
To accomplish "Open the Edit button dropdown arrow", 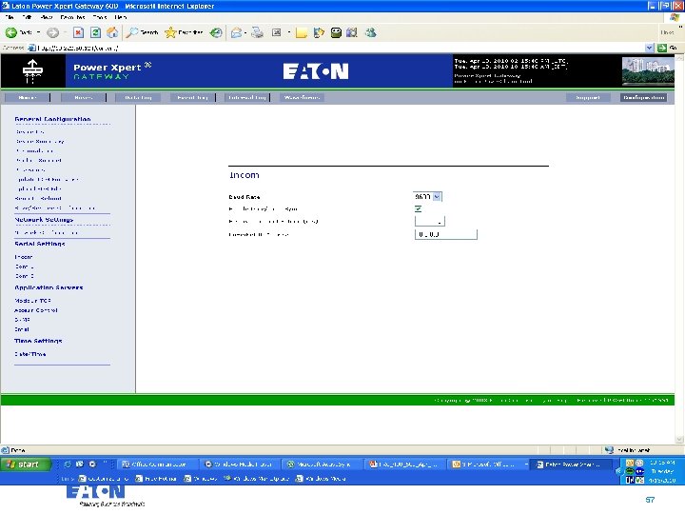I will click(289, 32).
